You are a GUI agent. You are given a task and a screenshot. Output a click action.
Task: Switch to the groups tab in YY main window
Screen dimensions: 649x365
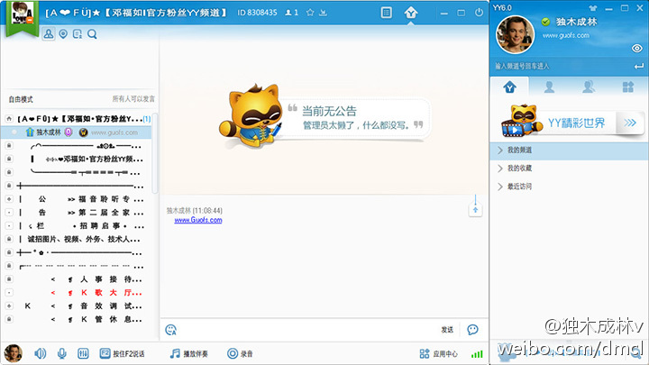(x=589, y=87)
